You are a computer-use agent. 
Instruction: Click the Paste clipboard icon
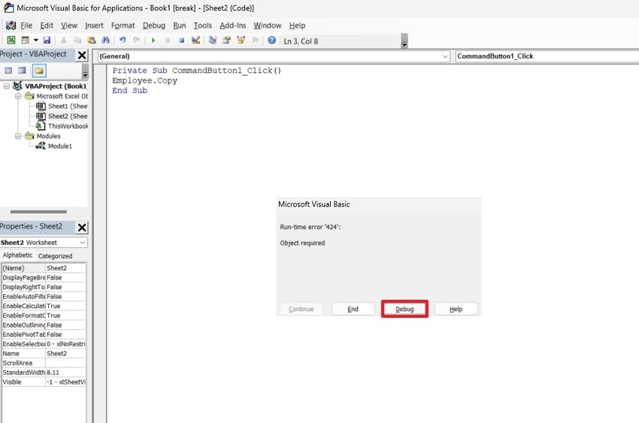coord(92,41)
